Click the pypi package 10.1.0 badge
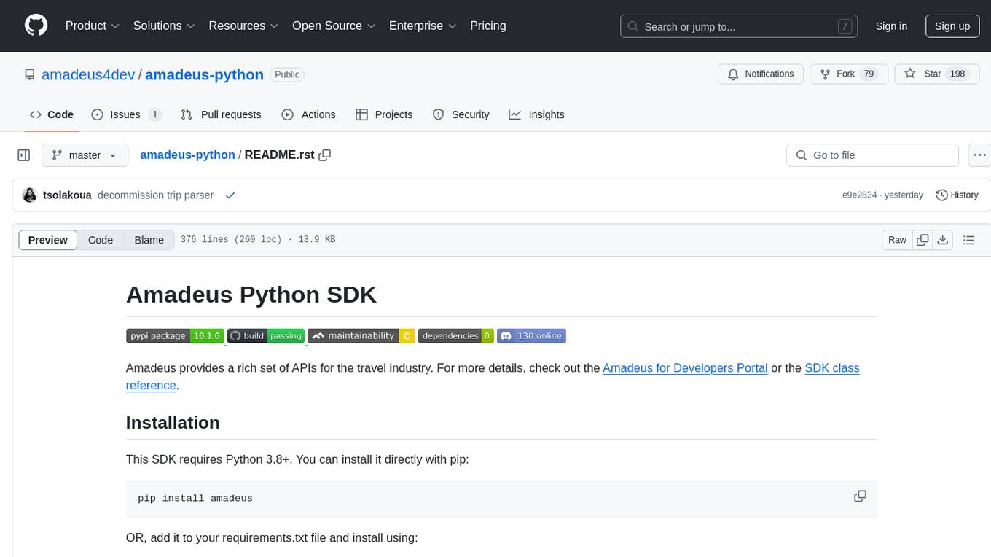The height and width of the screenshot is (557, 991). [175, 335]
